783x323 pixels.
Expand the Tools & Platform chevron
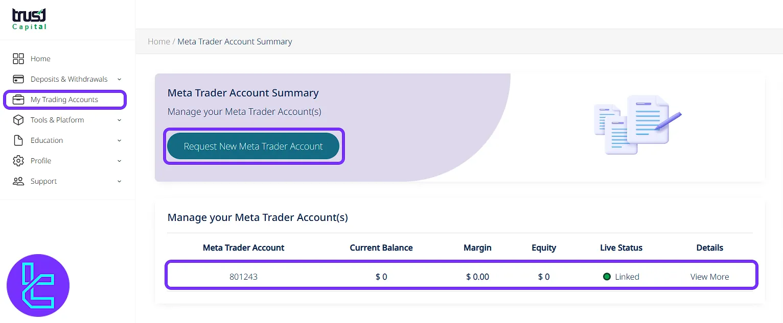point(119,120)
